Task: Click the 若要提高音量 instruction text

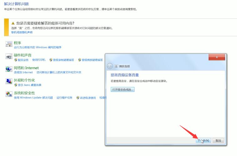Action: tap(139, 81)
